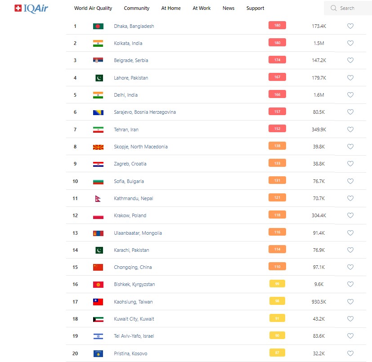The image size is (372, 362).
Task: Open the Kolkata, India city link
Action: tap(128, 43)
